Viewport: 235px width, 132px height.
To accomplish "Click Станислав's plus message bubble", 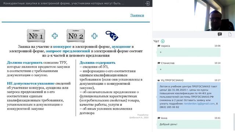I will [x=188, y=69].
